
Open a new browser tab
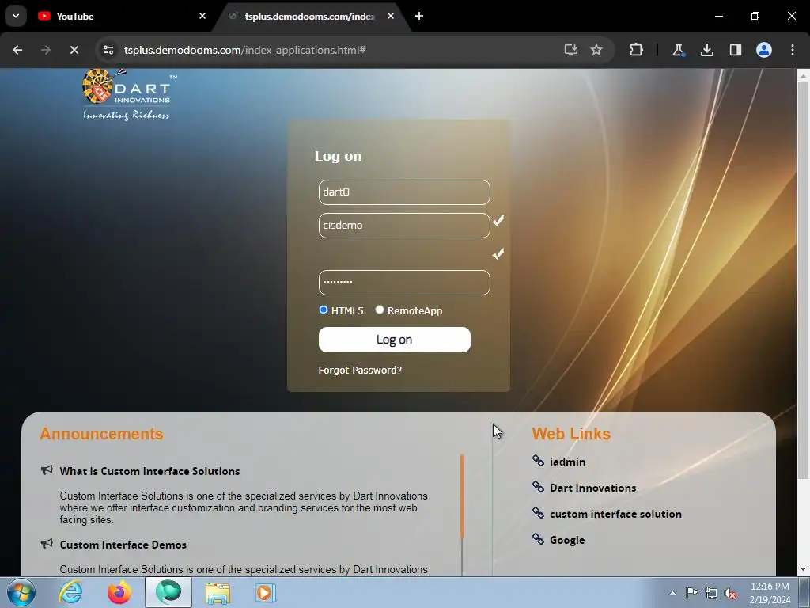(x=419, y=16)
